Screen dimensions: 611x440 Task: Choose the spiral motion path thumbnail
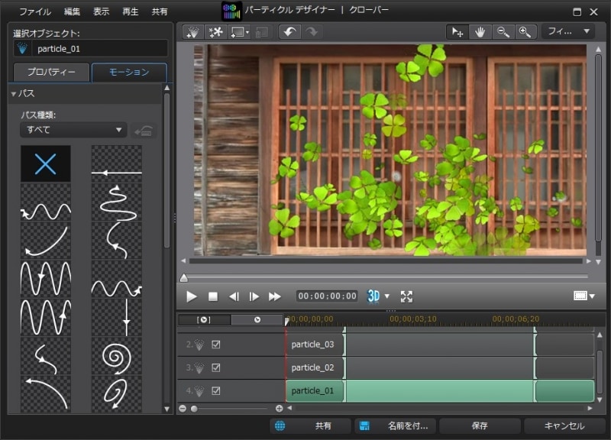click(x=116, y=356)
